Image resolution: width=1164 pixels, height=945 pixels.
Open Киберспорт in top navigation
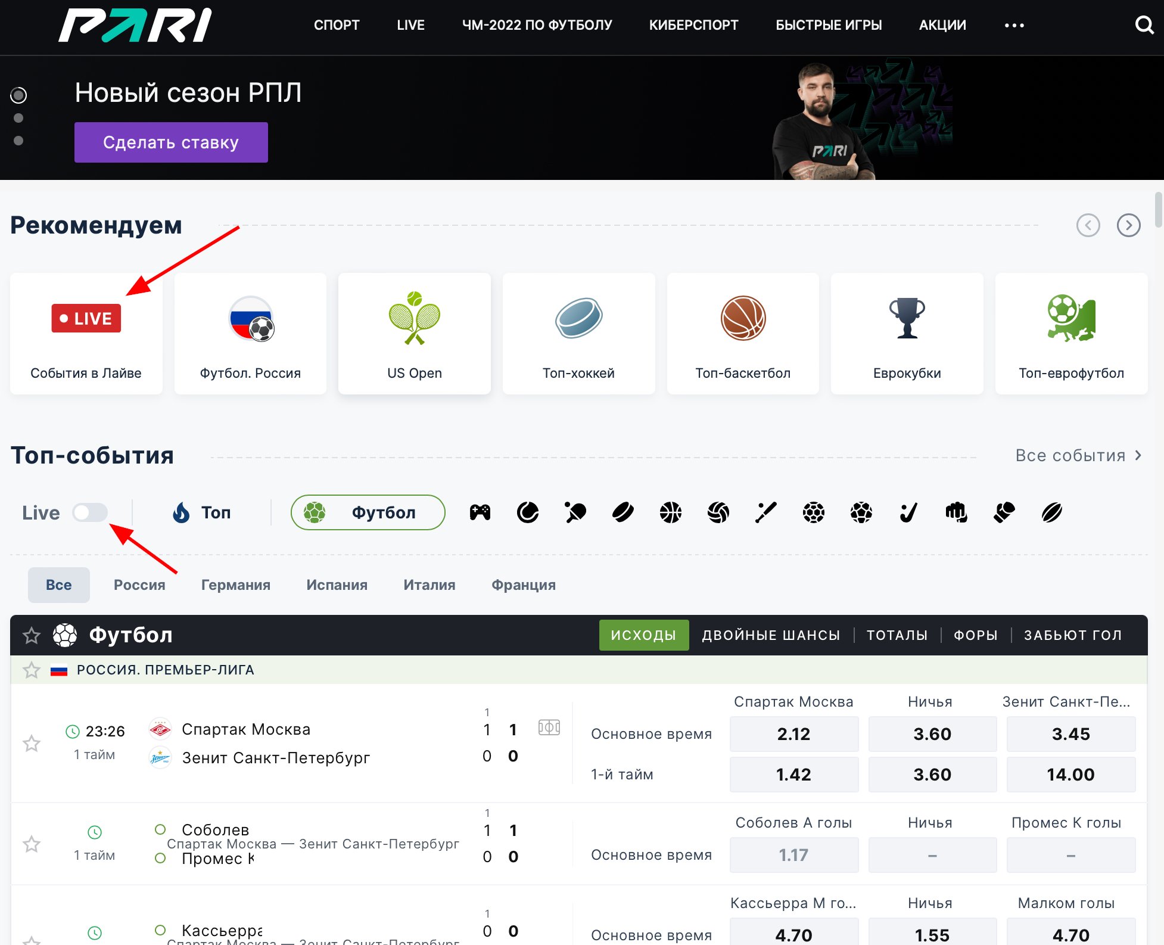693,25
